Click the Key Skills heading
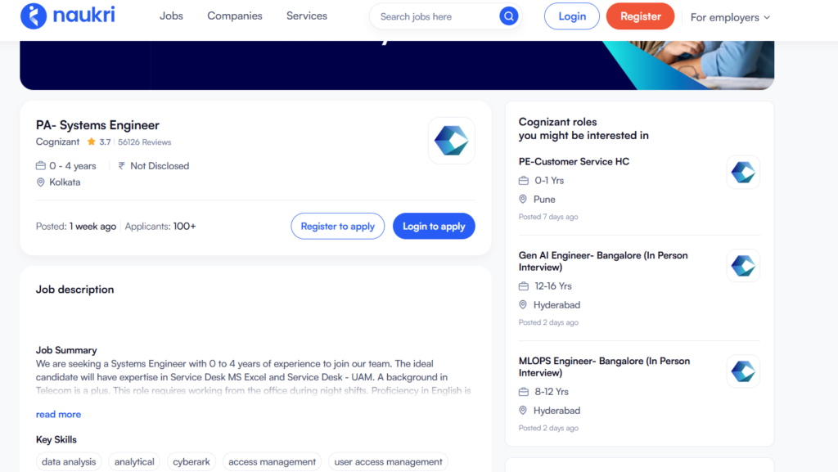838x472 pixels. [x=56, y=439]
